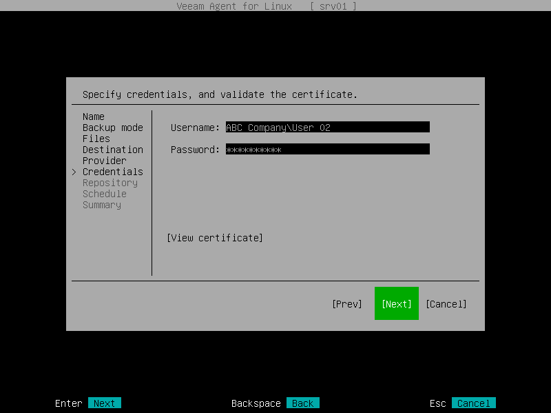Go to the Destination step
This screenshot has height=413, width=551.
(112, 149)
